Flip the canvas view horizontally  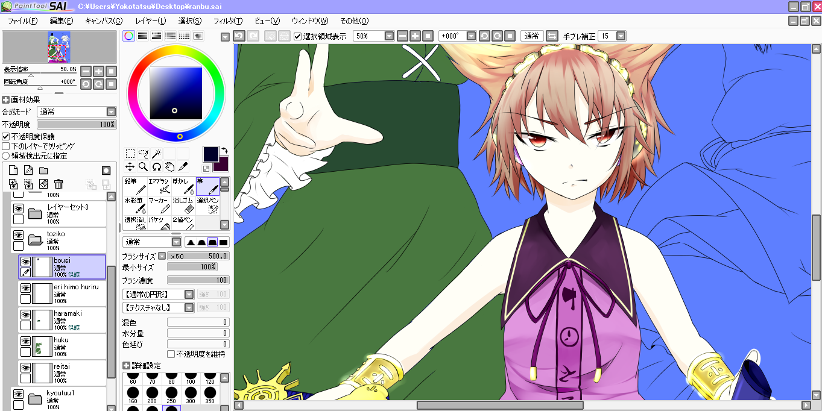pyautogui.click(x=552, y=36)
